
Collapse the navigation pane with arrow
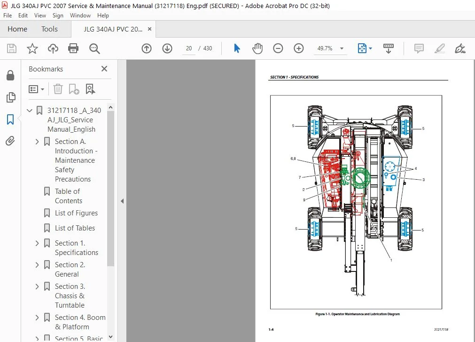122,201
